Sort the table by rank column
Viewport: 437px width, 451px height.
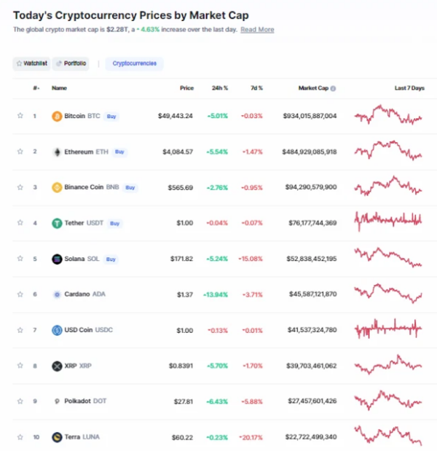coord(36,88)
